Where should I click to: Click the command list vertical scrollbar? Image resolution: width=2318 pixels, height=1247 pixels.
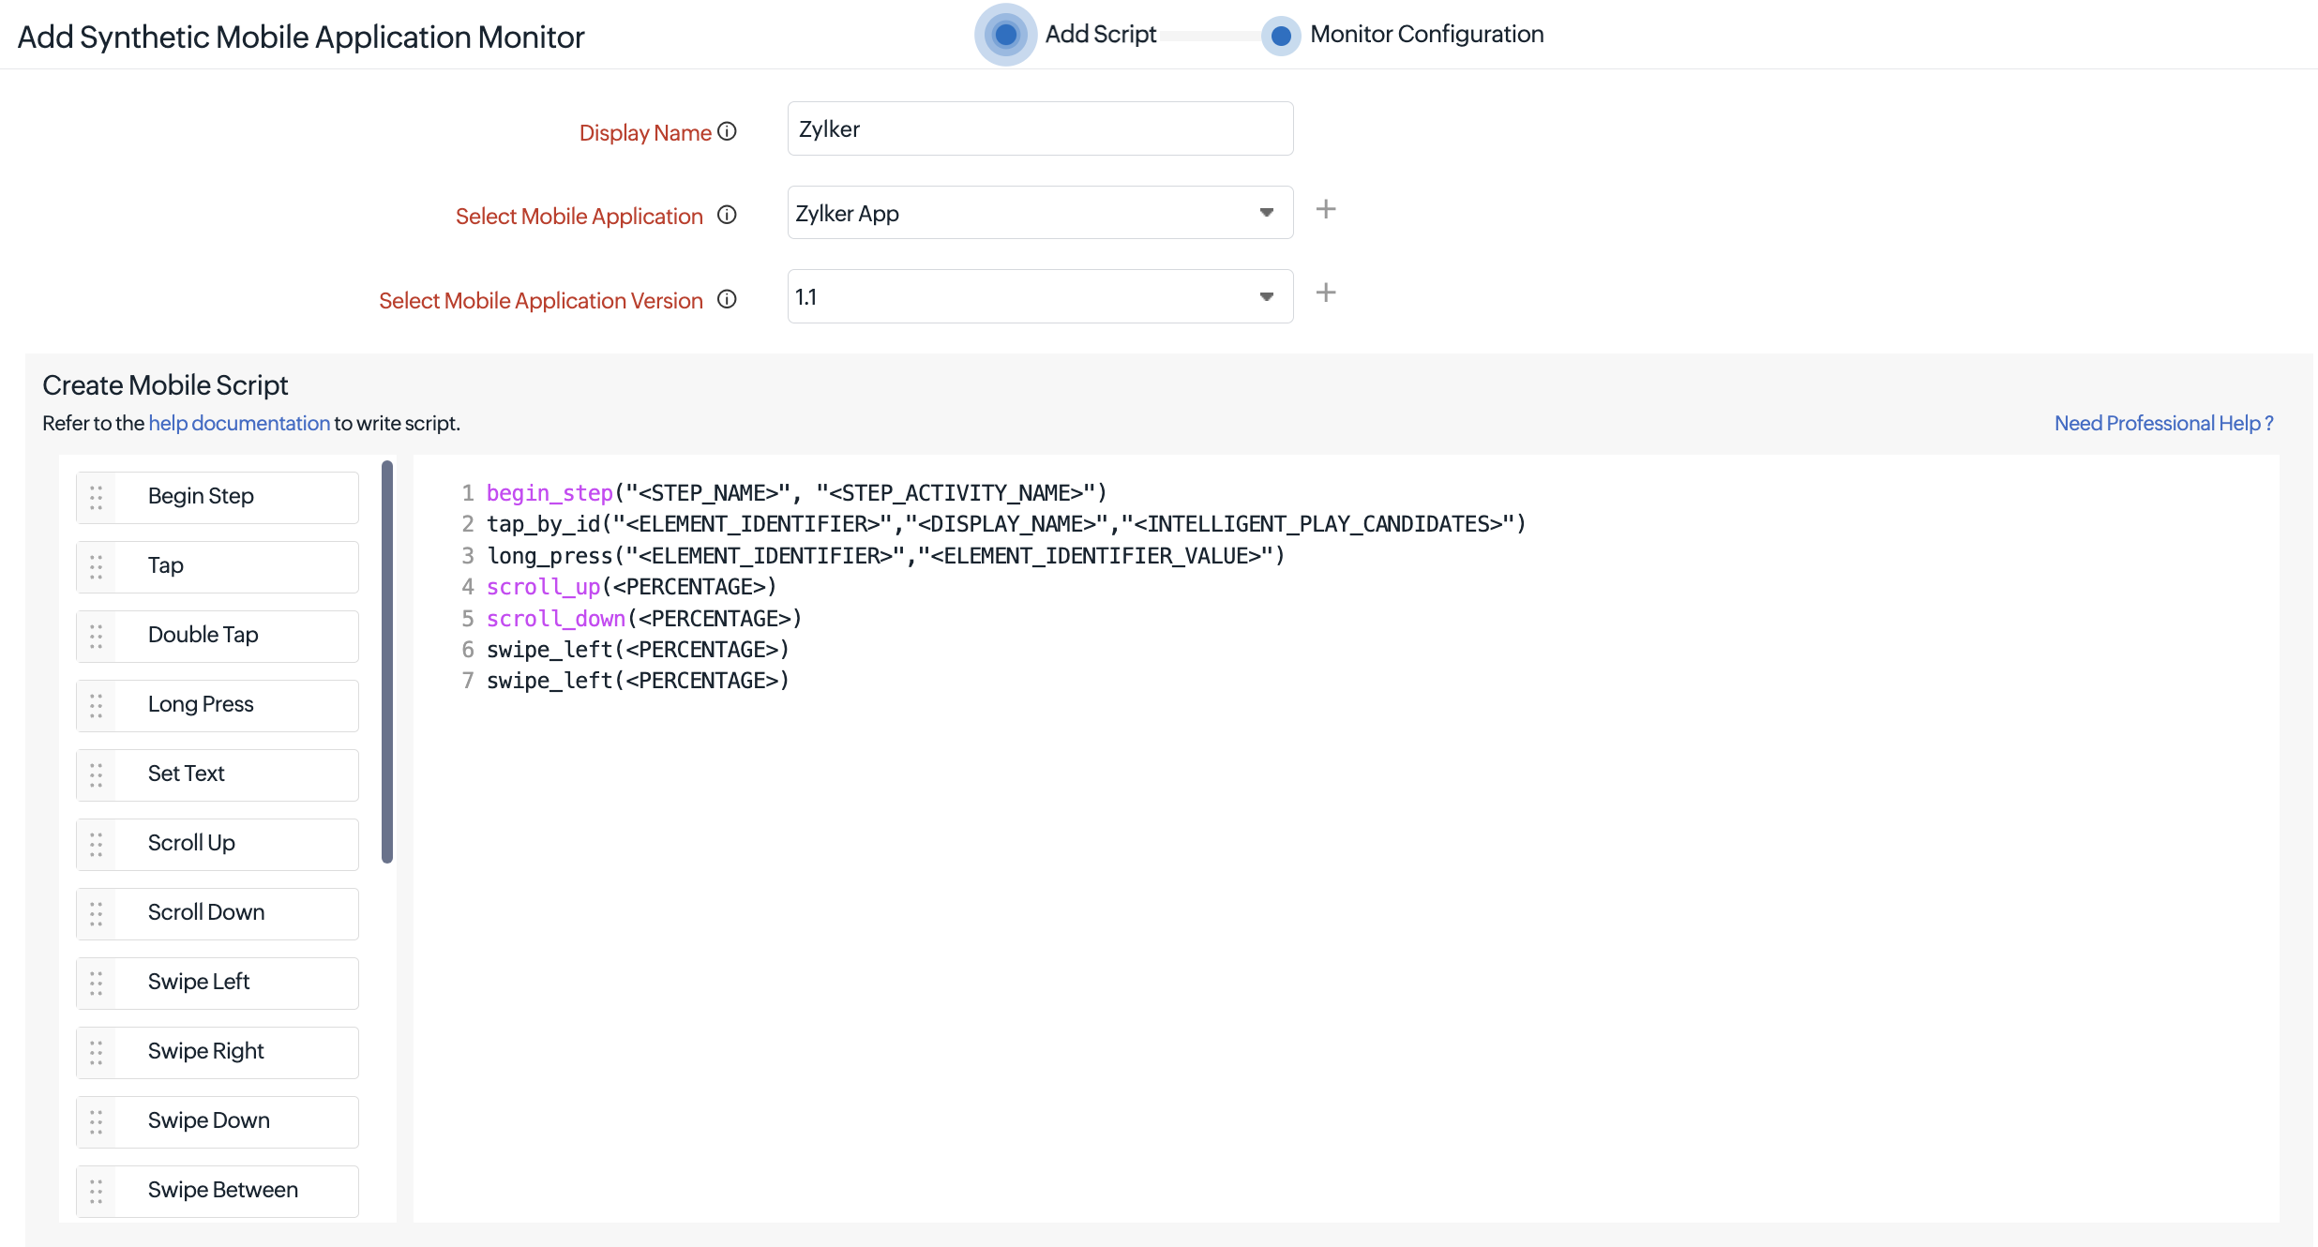(387, 661)
